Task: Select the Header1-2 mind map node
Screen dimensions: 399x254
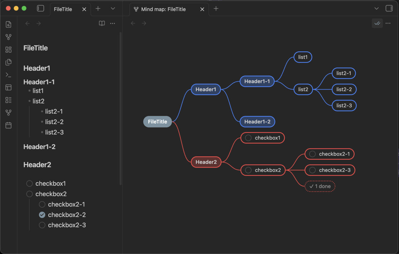Action: point(257,122)
